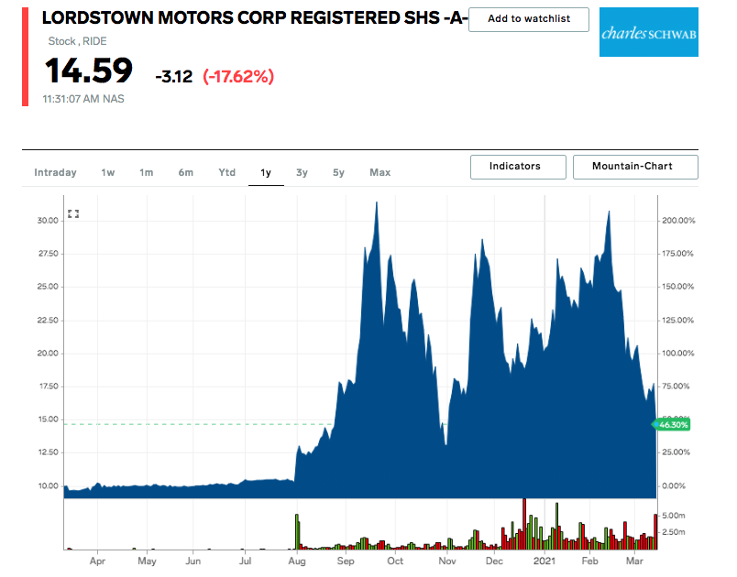Viewport: 737px width, 577px height.
Task: Select the 3y time range
Action: pyautogui.click(x=302, y=172)
